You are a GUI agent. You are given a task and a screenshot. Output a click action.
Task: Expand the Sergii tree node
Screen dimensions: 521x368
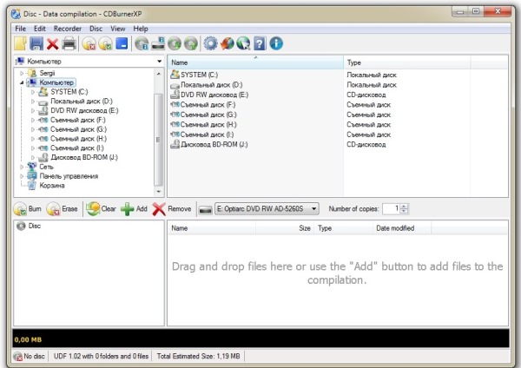click(22, 73)
